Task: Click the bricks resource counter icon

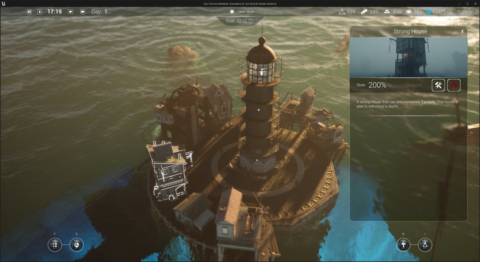Action: pyautogui.click(x=387, y=12)
